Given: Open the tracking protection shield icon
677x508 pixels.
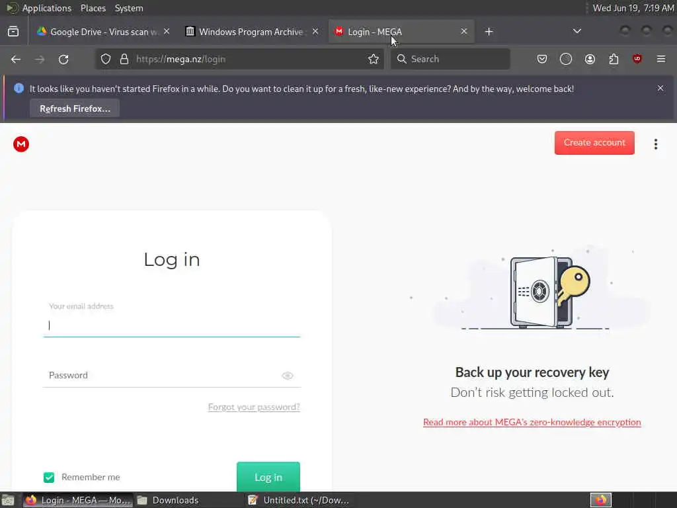Looking at the screenshot, I should click(106, 59).
